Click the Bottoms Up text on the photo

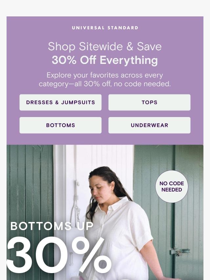(x=52, y=226)
